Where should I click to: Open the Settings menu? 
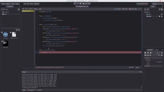click(155, 4)
